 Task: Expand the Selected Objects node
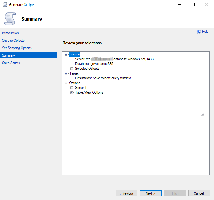pyautogui.click(x=72, y=69)
